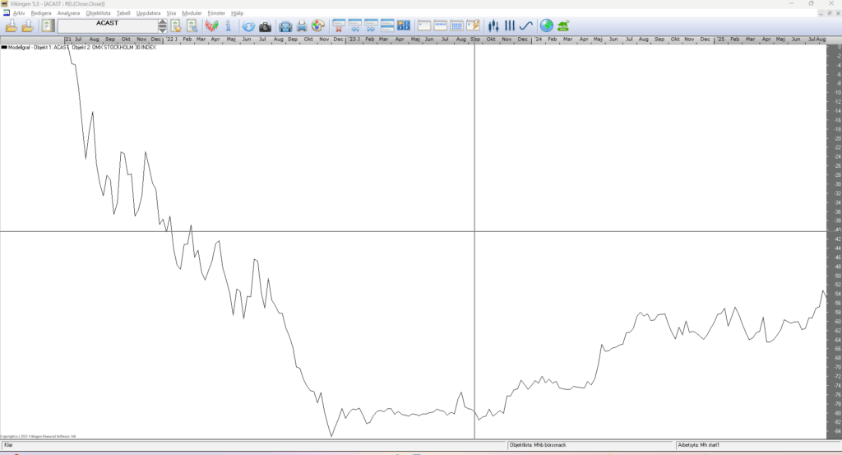Open the Arkiv menu

(x=19, y=13)
